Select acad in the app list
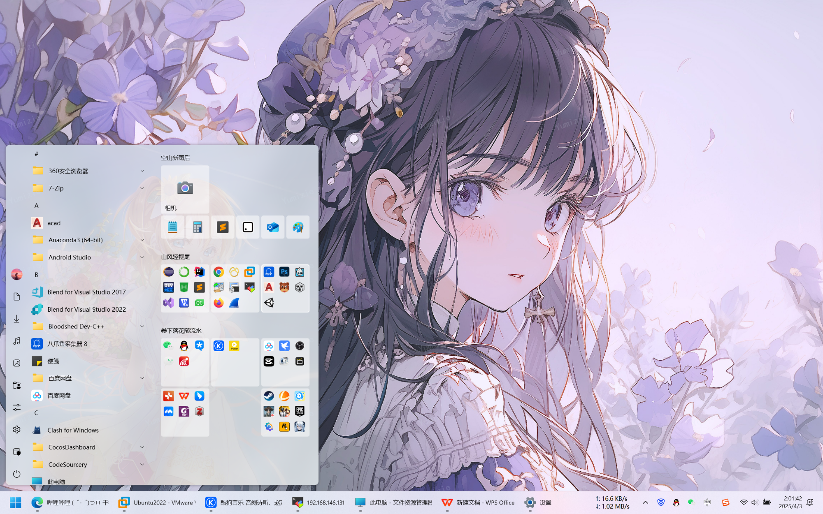 [54, 223]
